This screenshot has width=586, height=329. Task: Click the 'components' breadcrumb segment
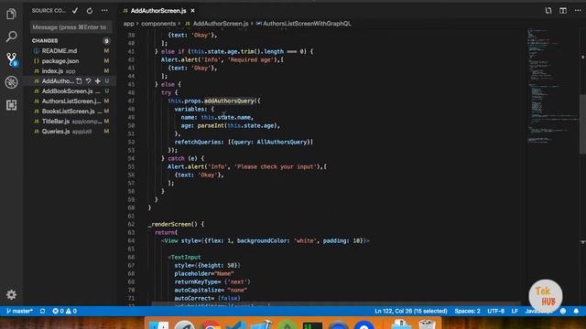point(158,24)
